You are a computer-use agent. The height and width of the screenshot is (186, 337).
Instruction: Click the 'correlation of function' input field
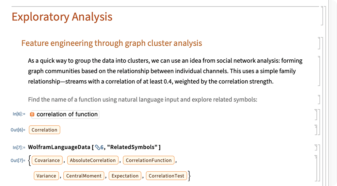(65, 115)
